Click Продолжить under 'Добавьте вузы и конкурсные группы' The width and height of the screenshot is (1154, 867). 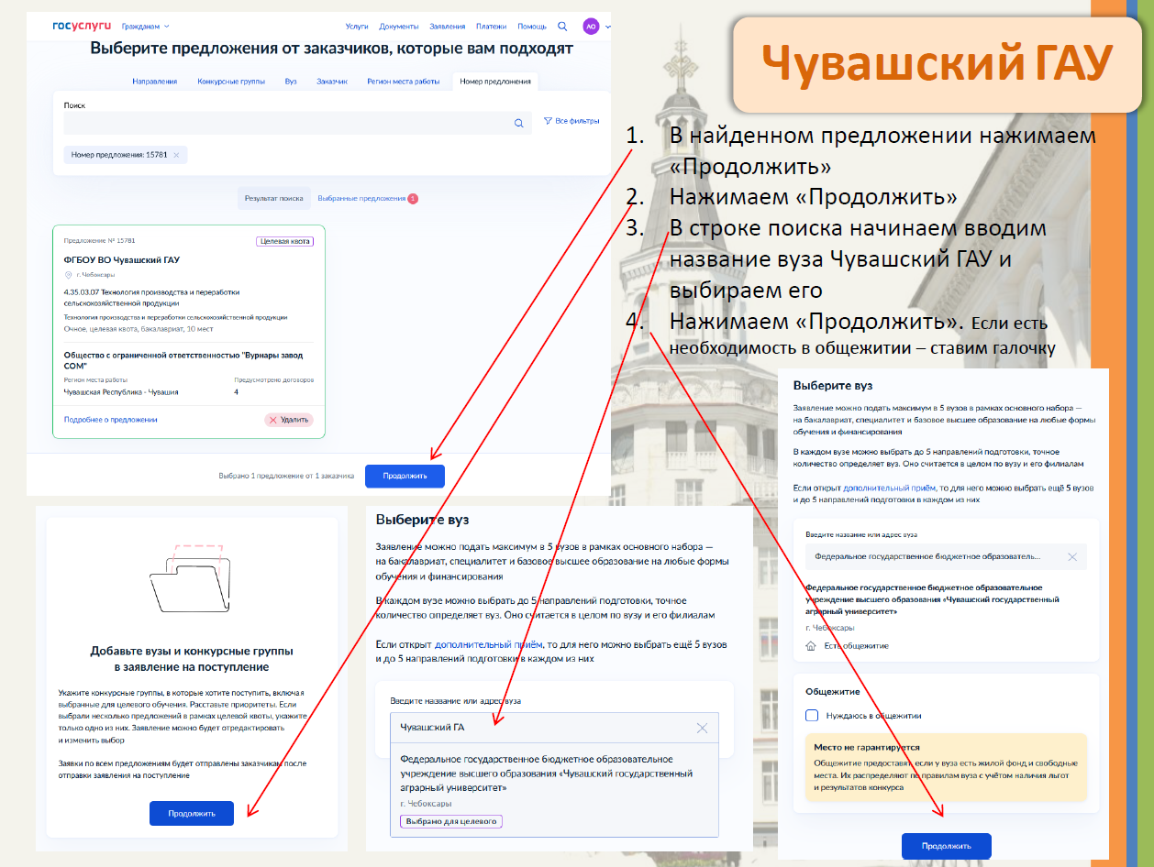point(192,813)
